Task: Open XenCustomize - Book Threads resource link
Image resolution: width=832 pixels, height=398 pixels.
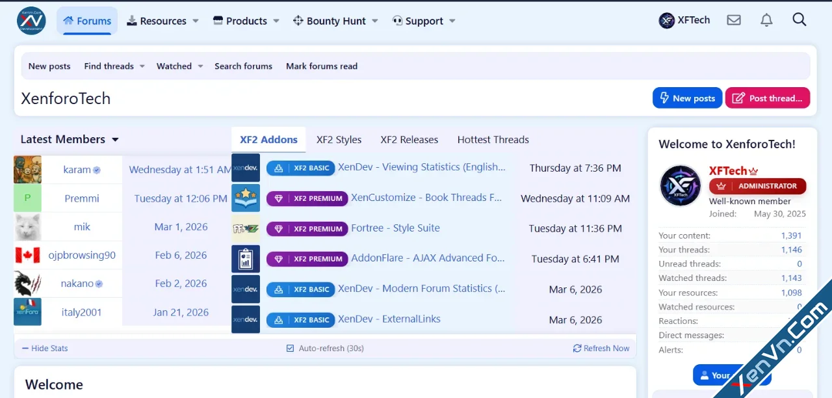Action: pos(426,198)
